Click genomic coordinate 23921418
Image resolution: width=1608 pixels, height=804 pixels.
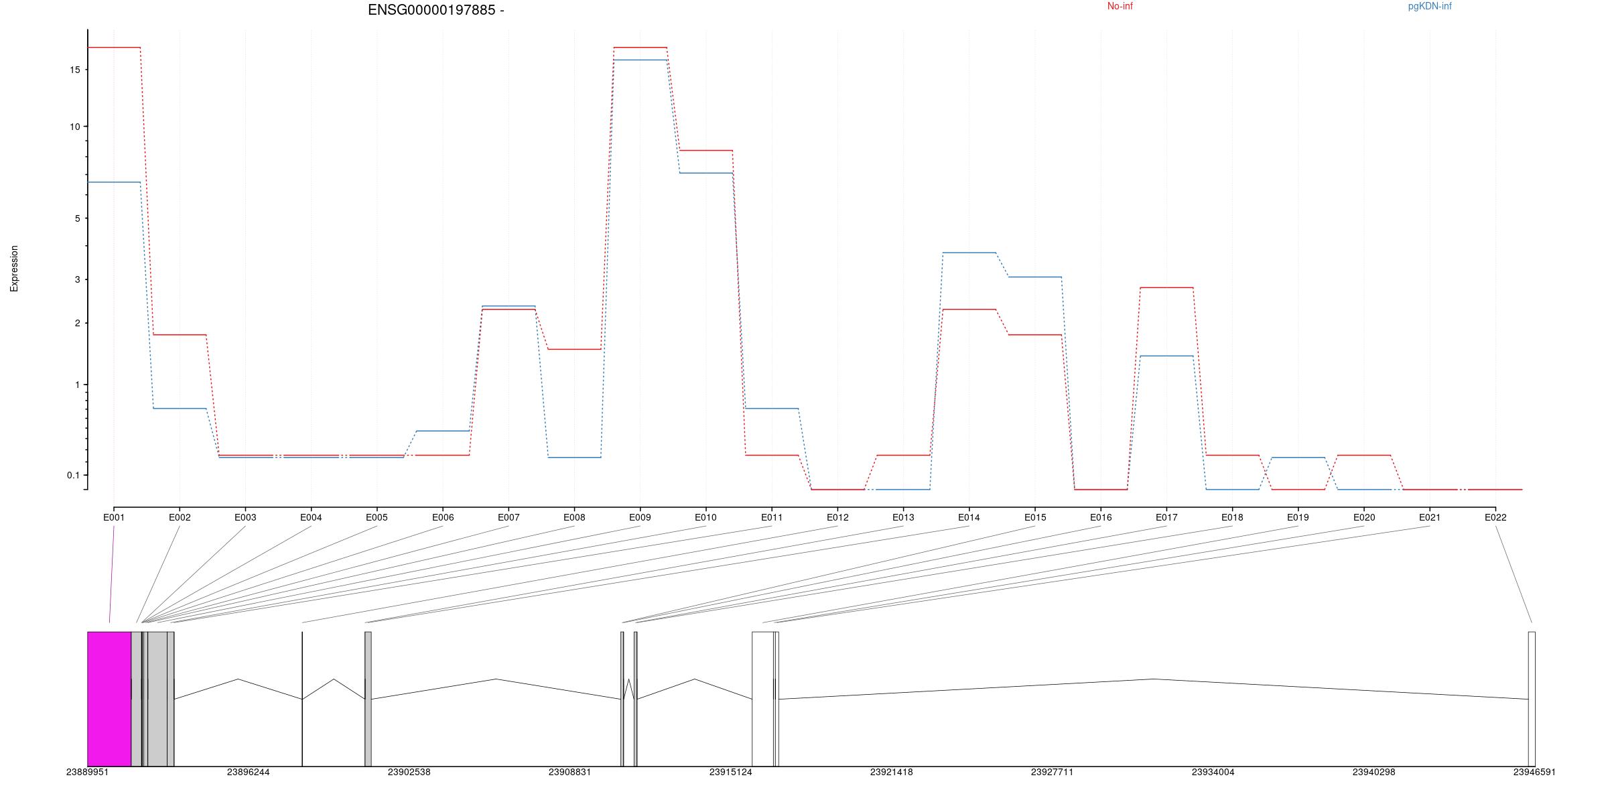[891, 772]
